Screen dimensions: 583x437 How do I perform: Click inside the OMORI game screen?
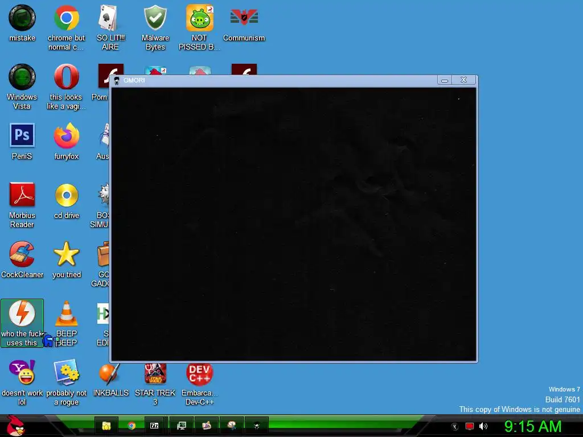coord(294,224)
